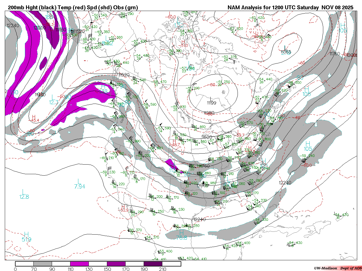Click the 200mb Hght chart title

pyautogui.click(x=73, y=7)
